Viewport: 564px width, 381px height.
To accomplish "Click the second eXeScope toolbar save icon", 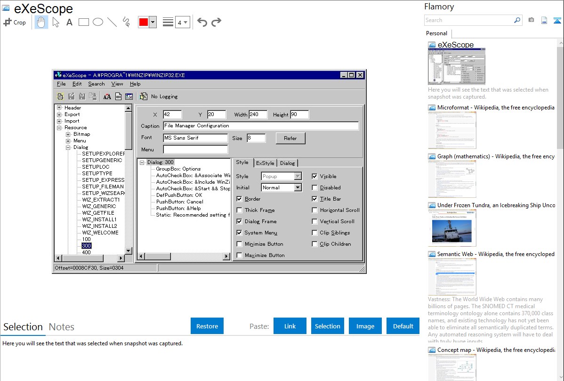I will [x=71, y=96].
